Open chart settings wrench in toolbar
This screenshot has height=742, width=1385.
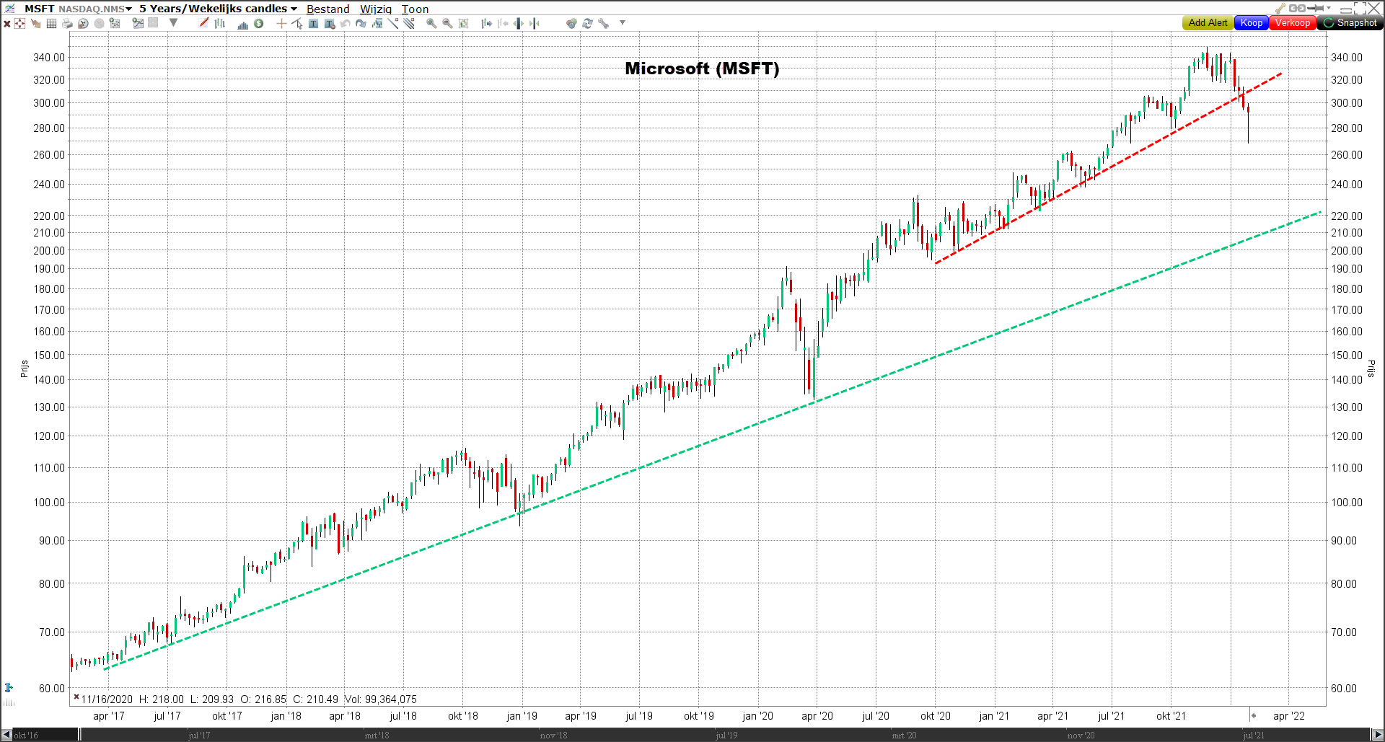[x=603, y=23]
